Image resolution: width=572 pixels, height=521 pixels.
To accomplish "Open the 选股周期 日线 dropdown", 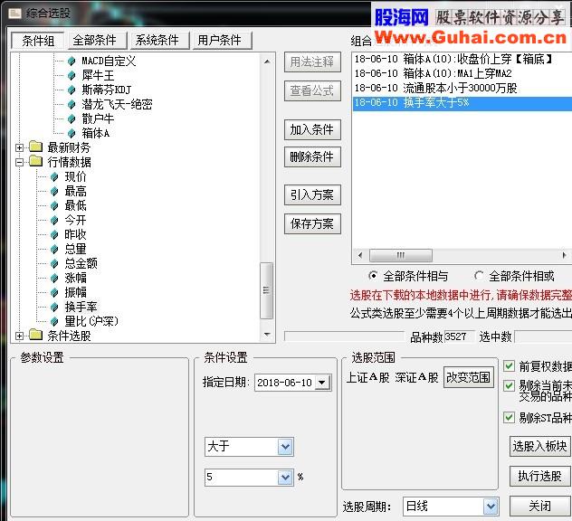I will 491,506.
